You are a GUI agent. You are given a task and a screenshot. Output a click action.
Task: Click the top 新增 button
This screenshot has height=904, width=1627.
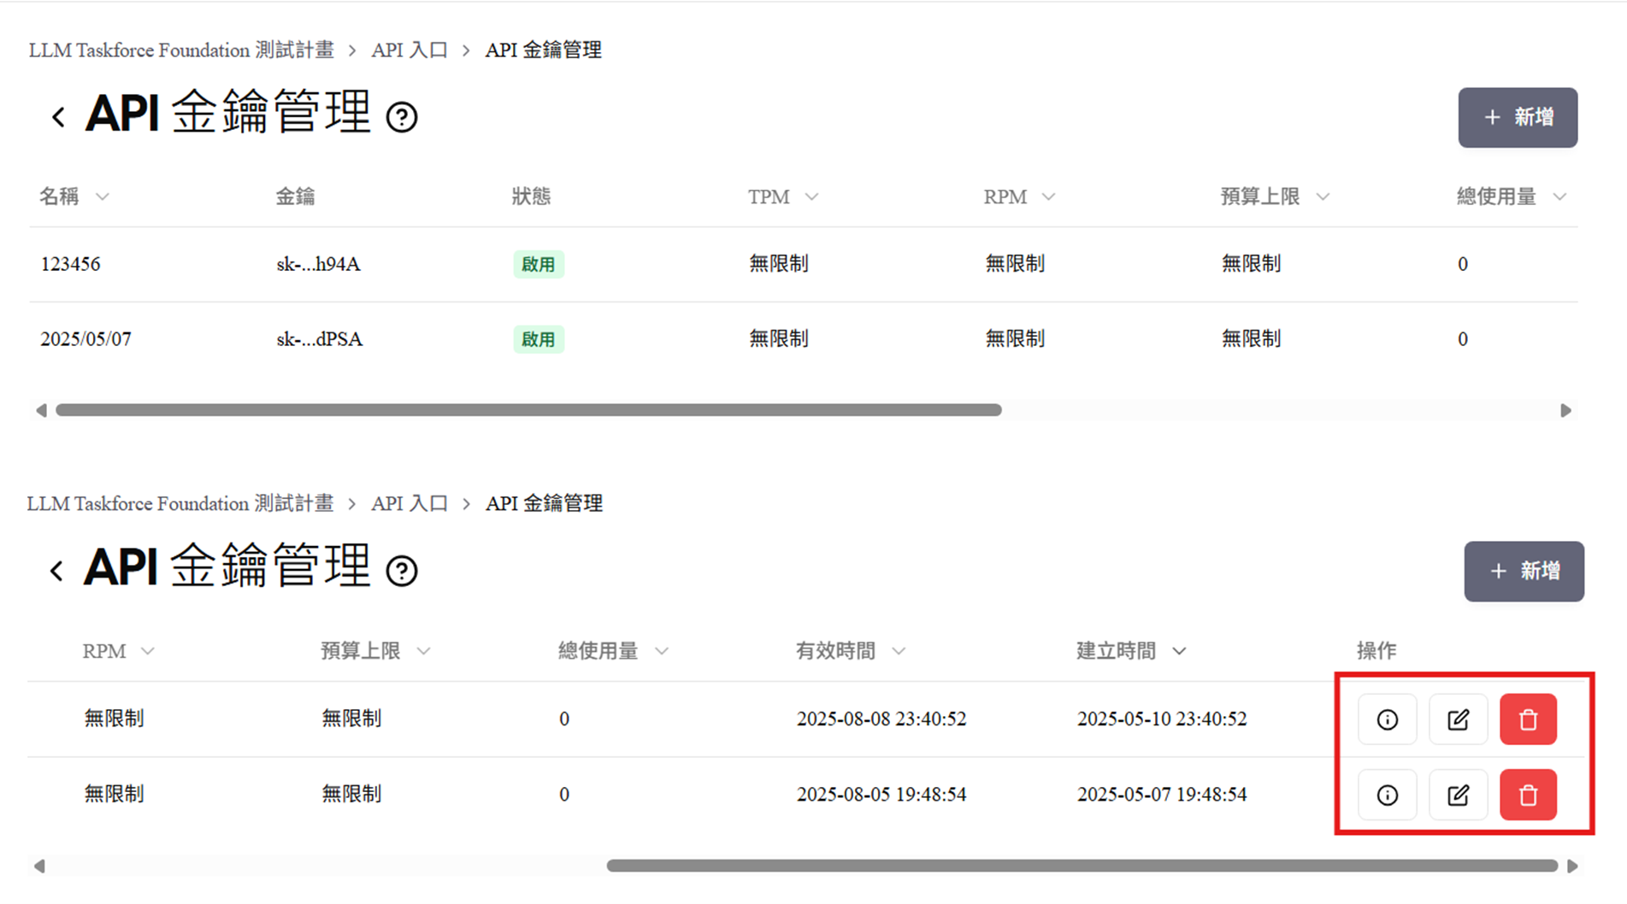pyautogui.click(x=1518, y=117)
